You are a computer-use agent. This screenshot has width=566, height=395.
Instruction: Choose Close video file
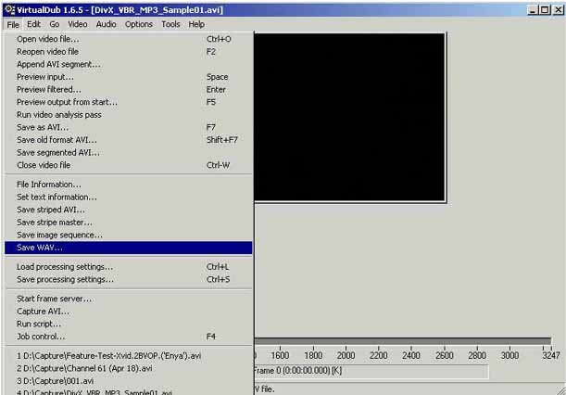(x=129, y=165)
